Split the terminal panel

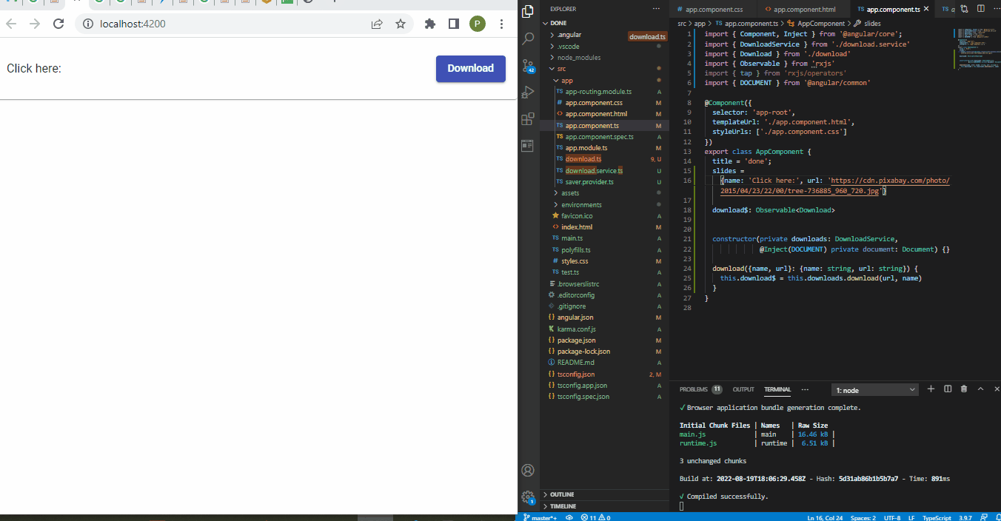[x=947, y=389]
